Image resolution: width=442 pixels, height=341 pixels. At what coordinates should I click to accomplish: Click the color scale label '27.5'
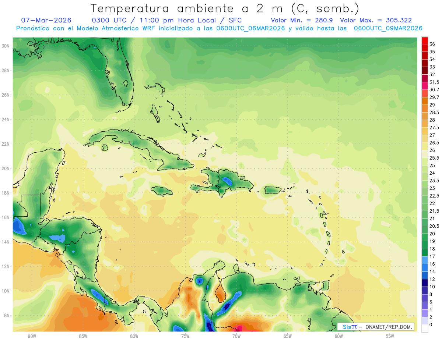point(434,128)
